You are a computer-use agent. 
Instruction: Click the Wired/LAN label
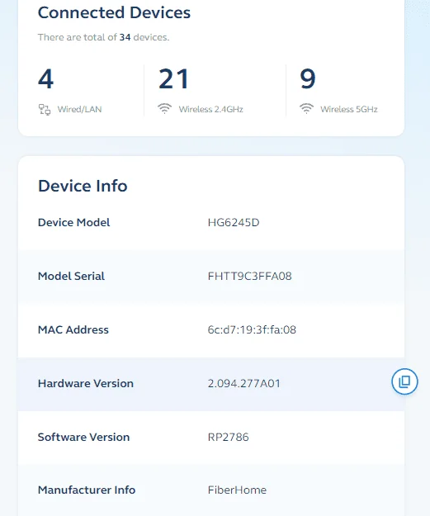(x=79, y=109)
